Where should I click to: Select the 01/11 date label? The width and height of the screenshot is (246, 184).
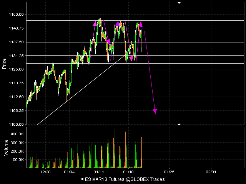point(99,172)
